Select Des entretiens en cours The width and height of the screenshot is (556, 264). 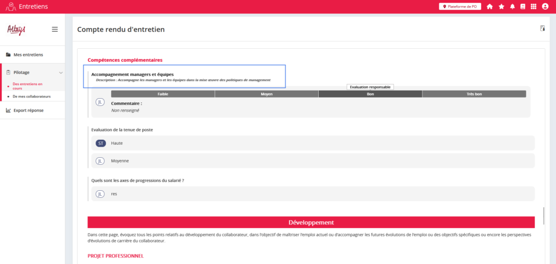pyautogui.click(x=27, y=86)
